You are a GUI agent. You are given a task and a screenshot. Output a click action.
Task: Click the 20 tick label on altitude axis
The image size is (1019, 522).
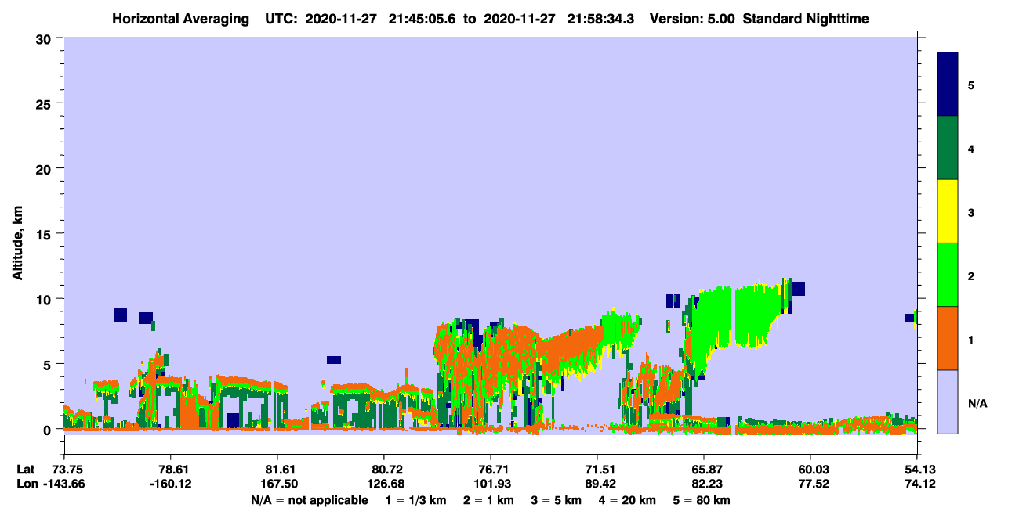coord(45,168)
